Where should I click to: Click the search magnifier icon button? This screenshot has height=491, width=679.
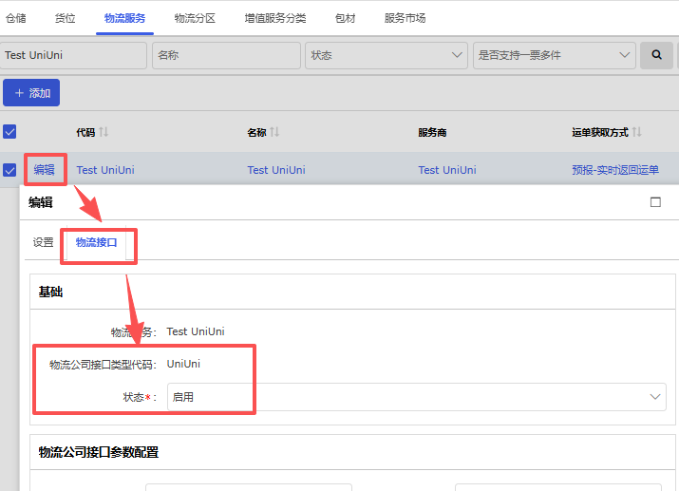pos(655,55)
